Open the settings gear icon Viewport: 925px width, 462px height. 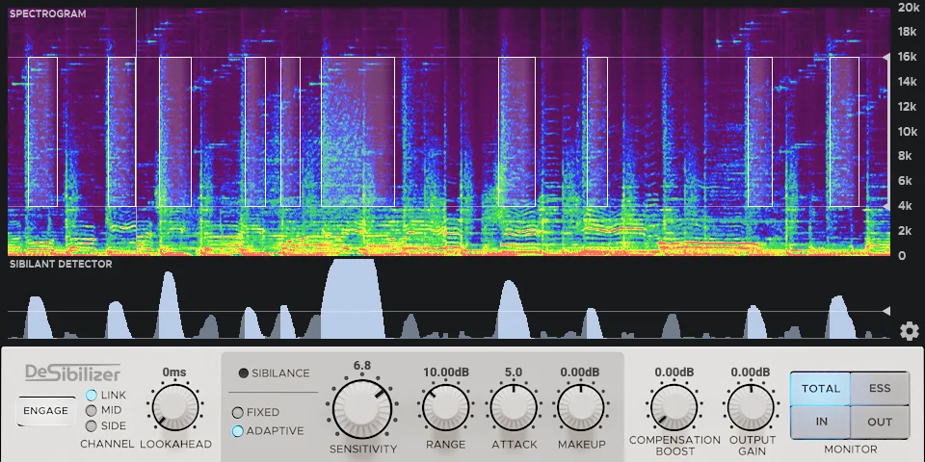click(909, 331)
